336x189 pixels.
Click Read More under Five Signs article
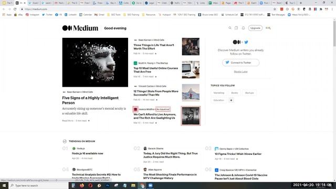pos(68,121)
